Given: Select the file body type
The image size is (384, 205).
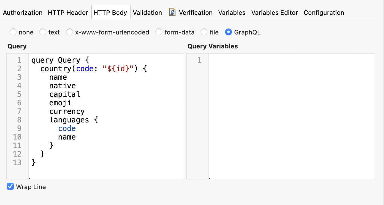Looking at the screenshot, I should tap(204, 32).
